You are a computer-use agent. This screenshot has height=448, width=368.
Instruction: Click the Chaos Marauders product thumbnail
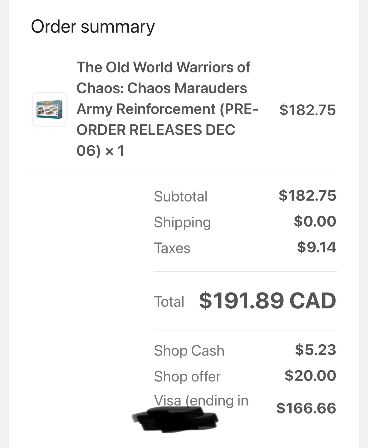(x=49, y=109)
